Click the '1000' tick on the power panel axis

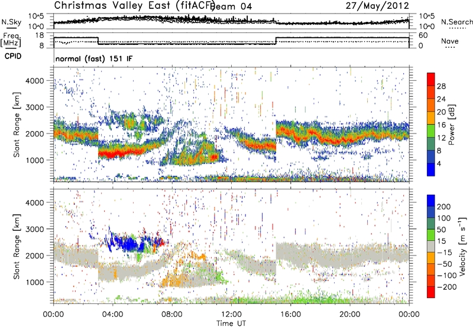click(34, 160)
